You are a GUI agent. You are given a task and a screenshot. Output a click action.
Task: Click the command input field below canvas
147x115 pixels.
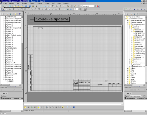(73, 104)
